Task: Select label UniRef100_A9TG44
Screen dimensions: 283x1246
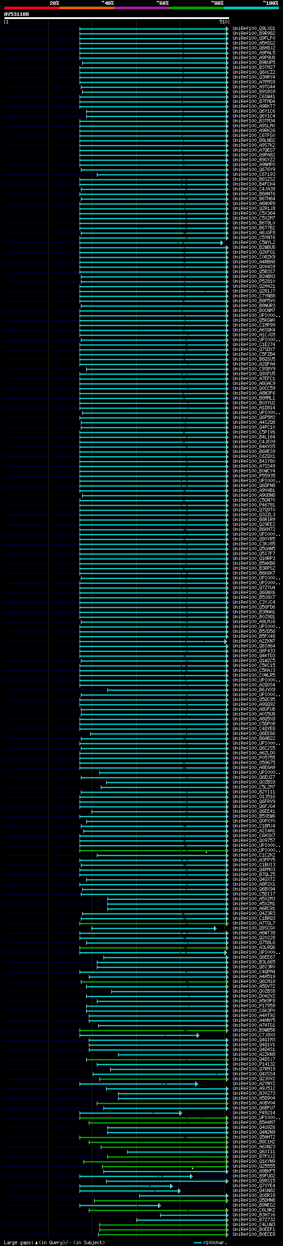Action: (x=254, y=87)
